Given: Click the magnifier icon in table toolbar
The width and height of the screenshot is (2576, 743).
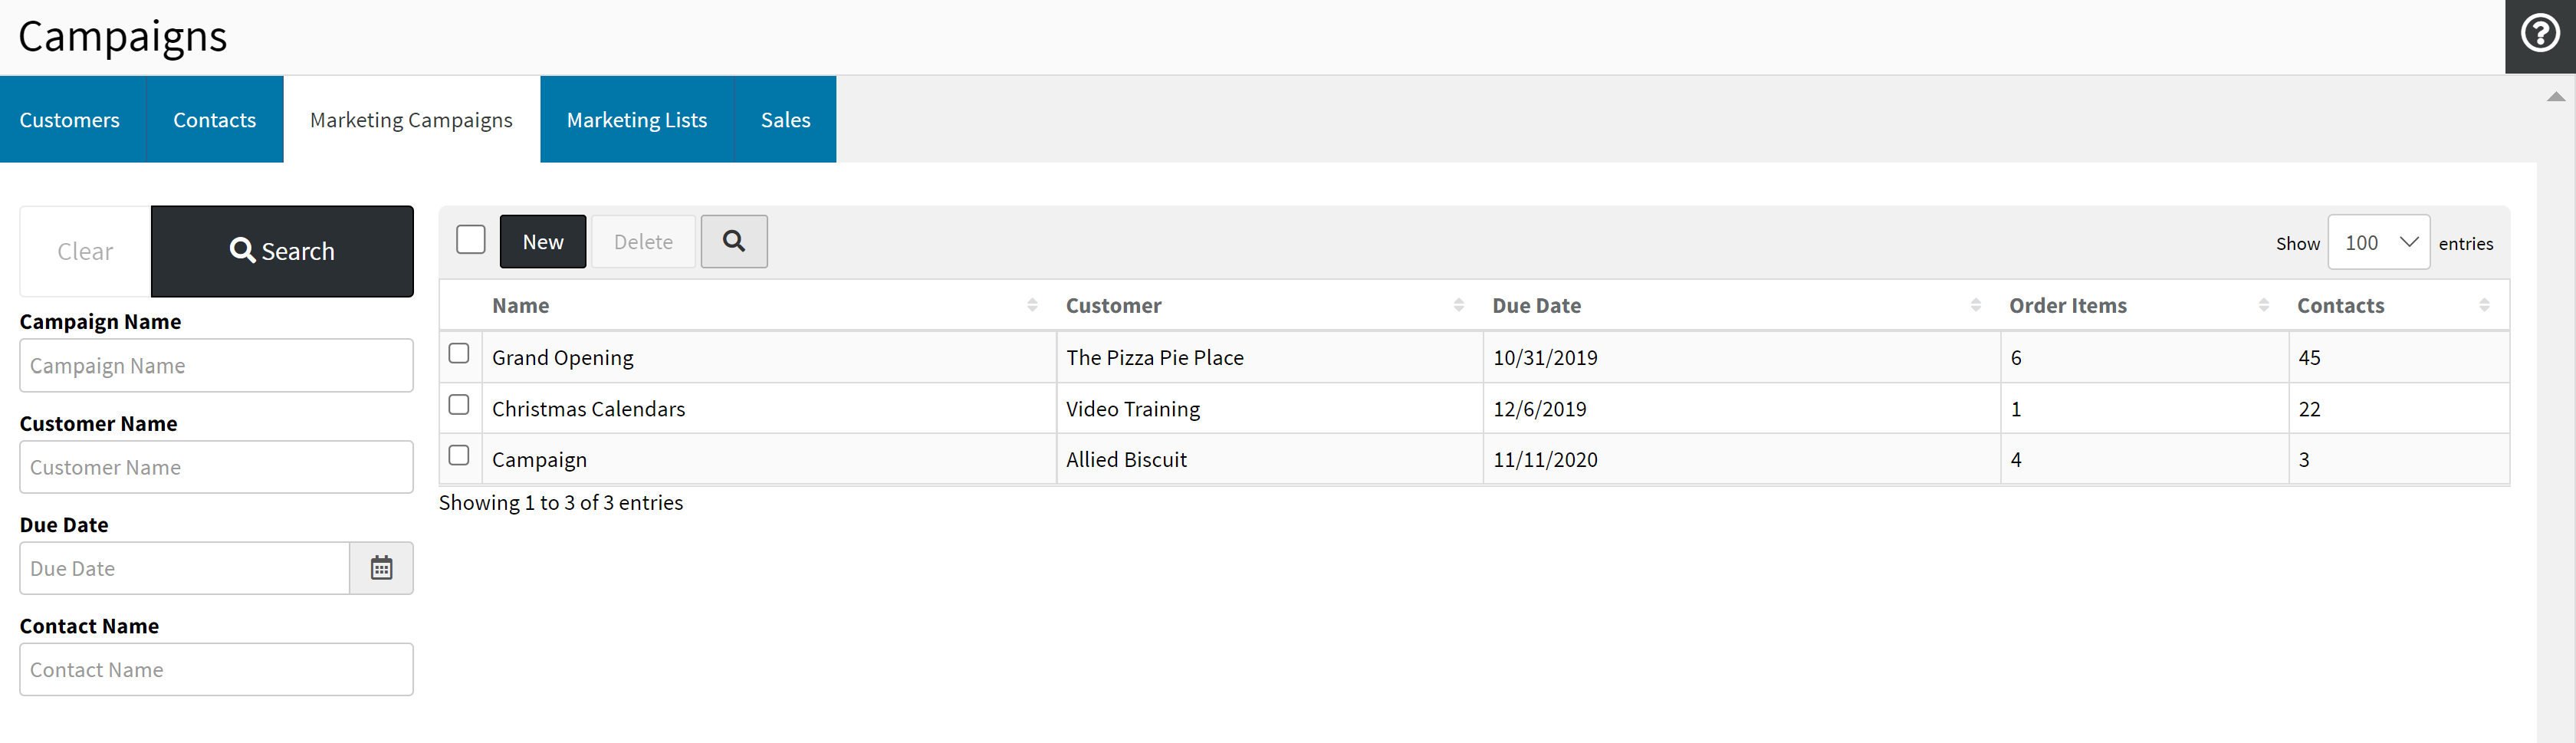Looking at the screenshot, I should pyautogui.click(x=733, y=242).
